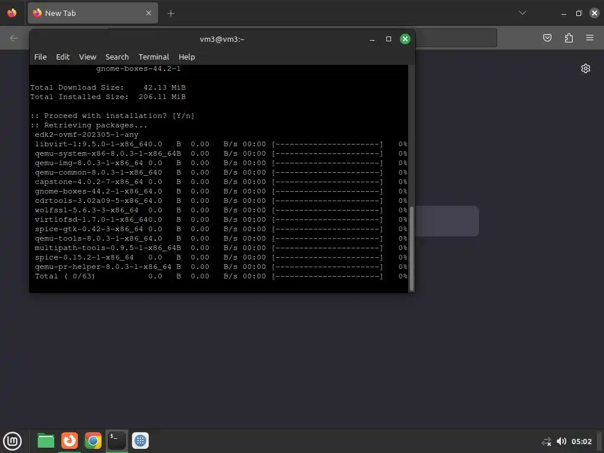
Task: Close the terminal window with green X
Action: [405, 39]
